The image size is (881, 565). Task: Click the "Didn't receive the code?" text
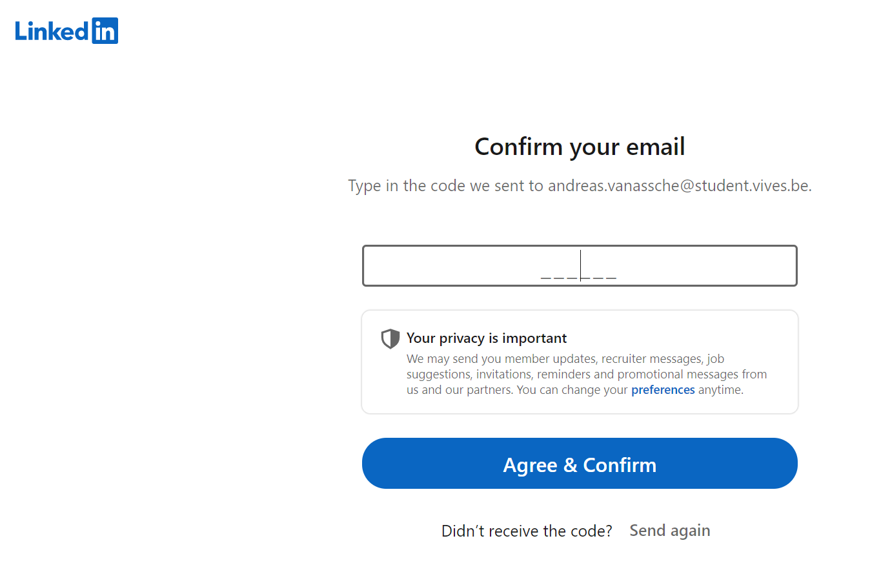pos(527,531)
